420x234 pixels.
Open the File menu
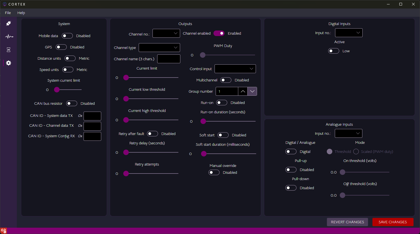point(8,13)
